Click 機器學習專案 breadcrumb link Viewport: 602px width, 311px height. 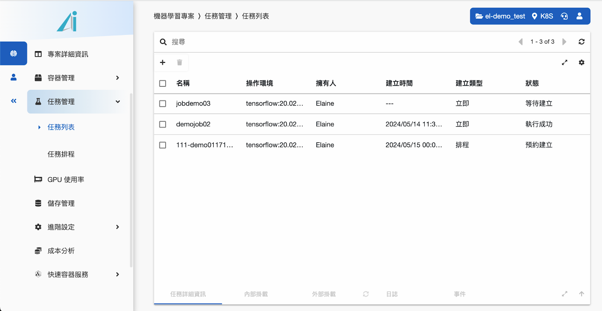click(x=174, y=16)
